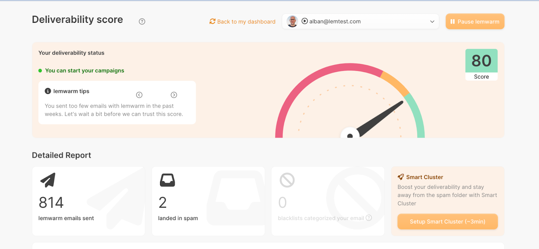The height and width of the screenshot is (249, 539).
Task: Click the blacklist prohibited circle icon
Action: 287,180
